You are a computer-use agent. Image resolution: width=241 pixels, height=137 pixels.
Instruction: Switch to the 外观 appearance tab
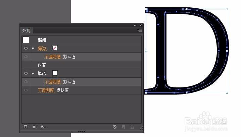point(26,31)
